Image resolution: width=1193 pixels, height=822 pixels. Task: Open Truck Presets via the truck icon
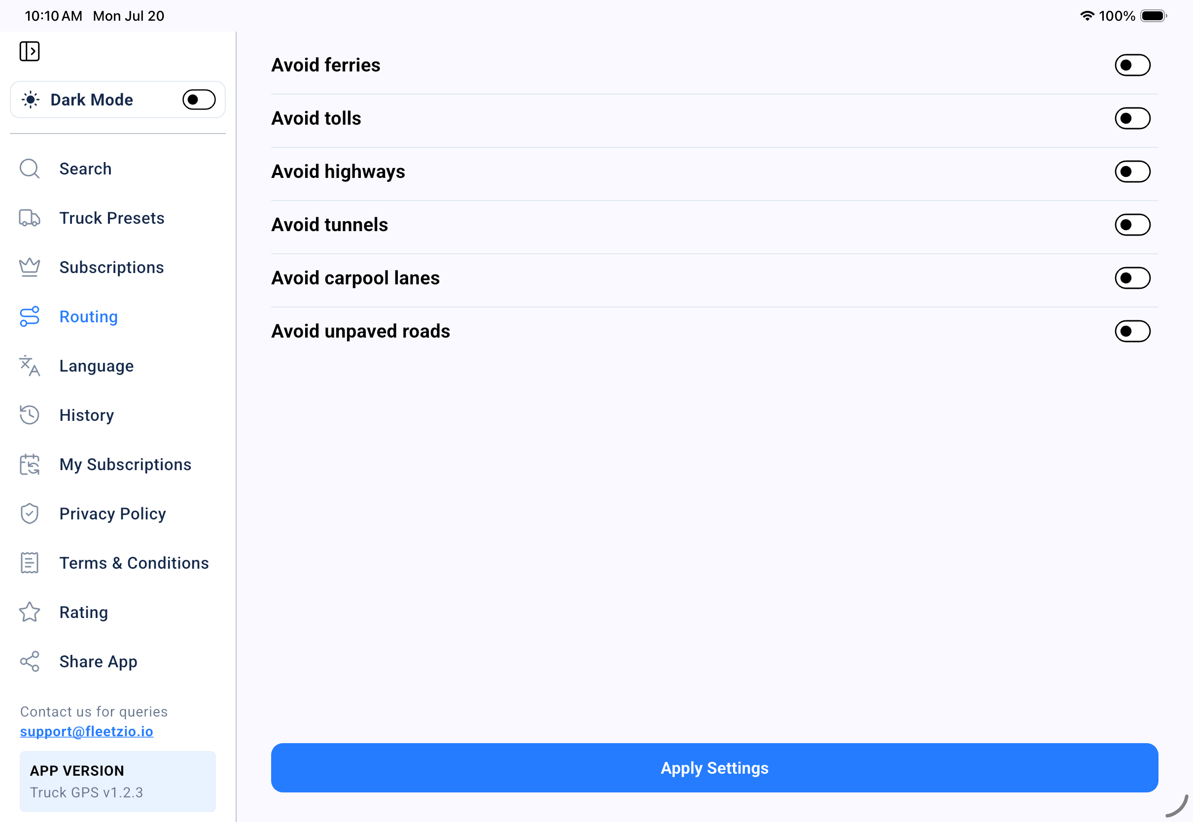30,218
